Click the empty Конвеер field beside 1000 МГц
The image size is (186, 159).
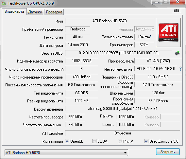point(170,125)
